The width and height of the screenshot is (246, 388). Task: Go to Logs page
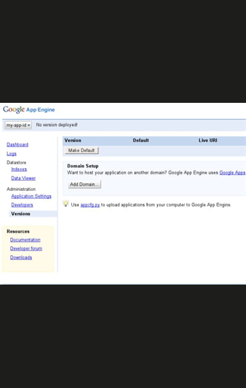coord(11,154)
